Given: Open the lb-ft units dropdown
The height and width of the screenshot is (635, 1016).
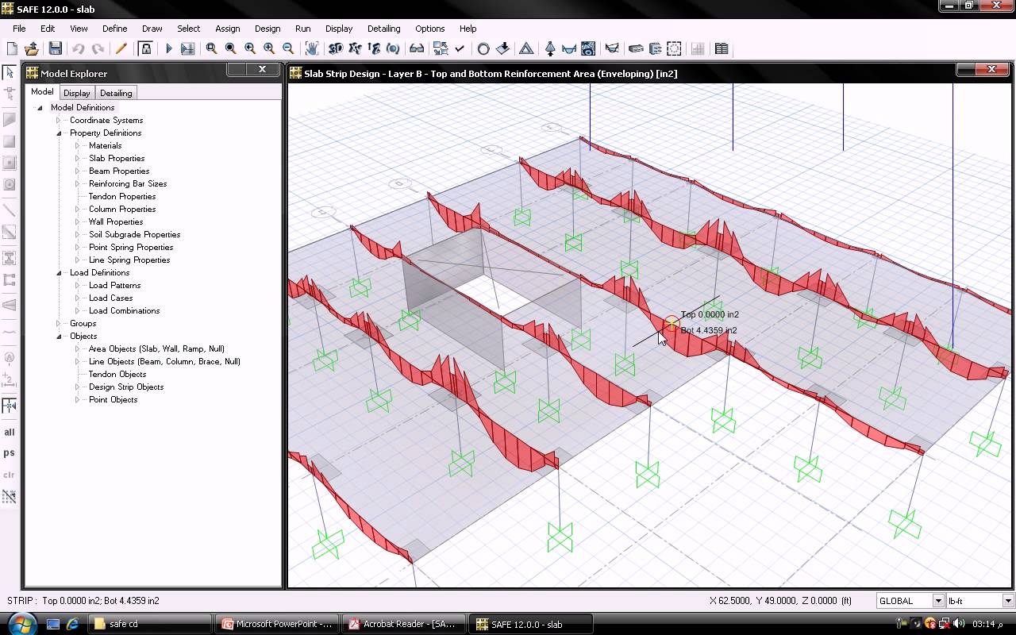Looking at the screenshot, I should (1008, 601).
